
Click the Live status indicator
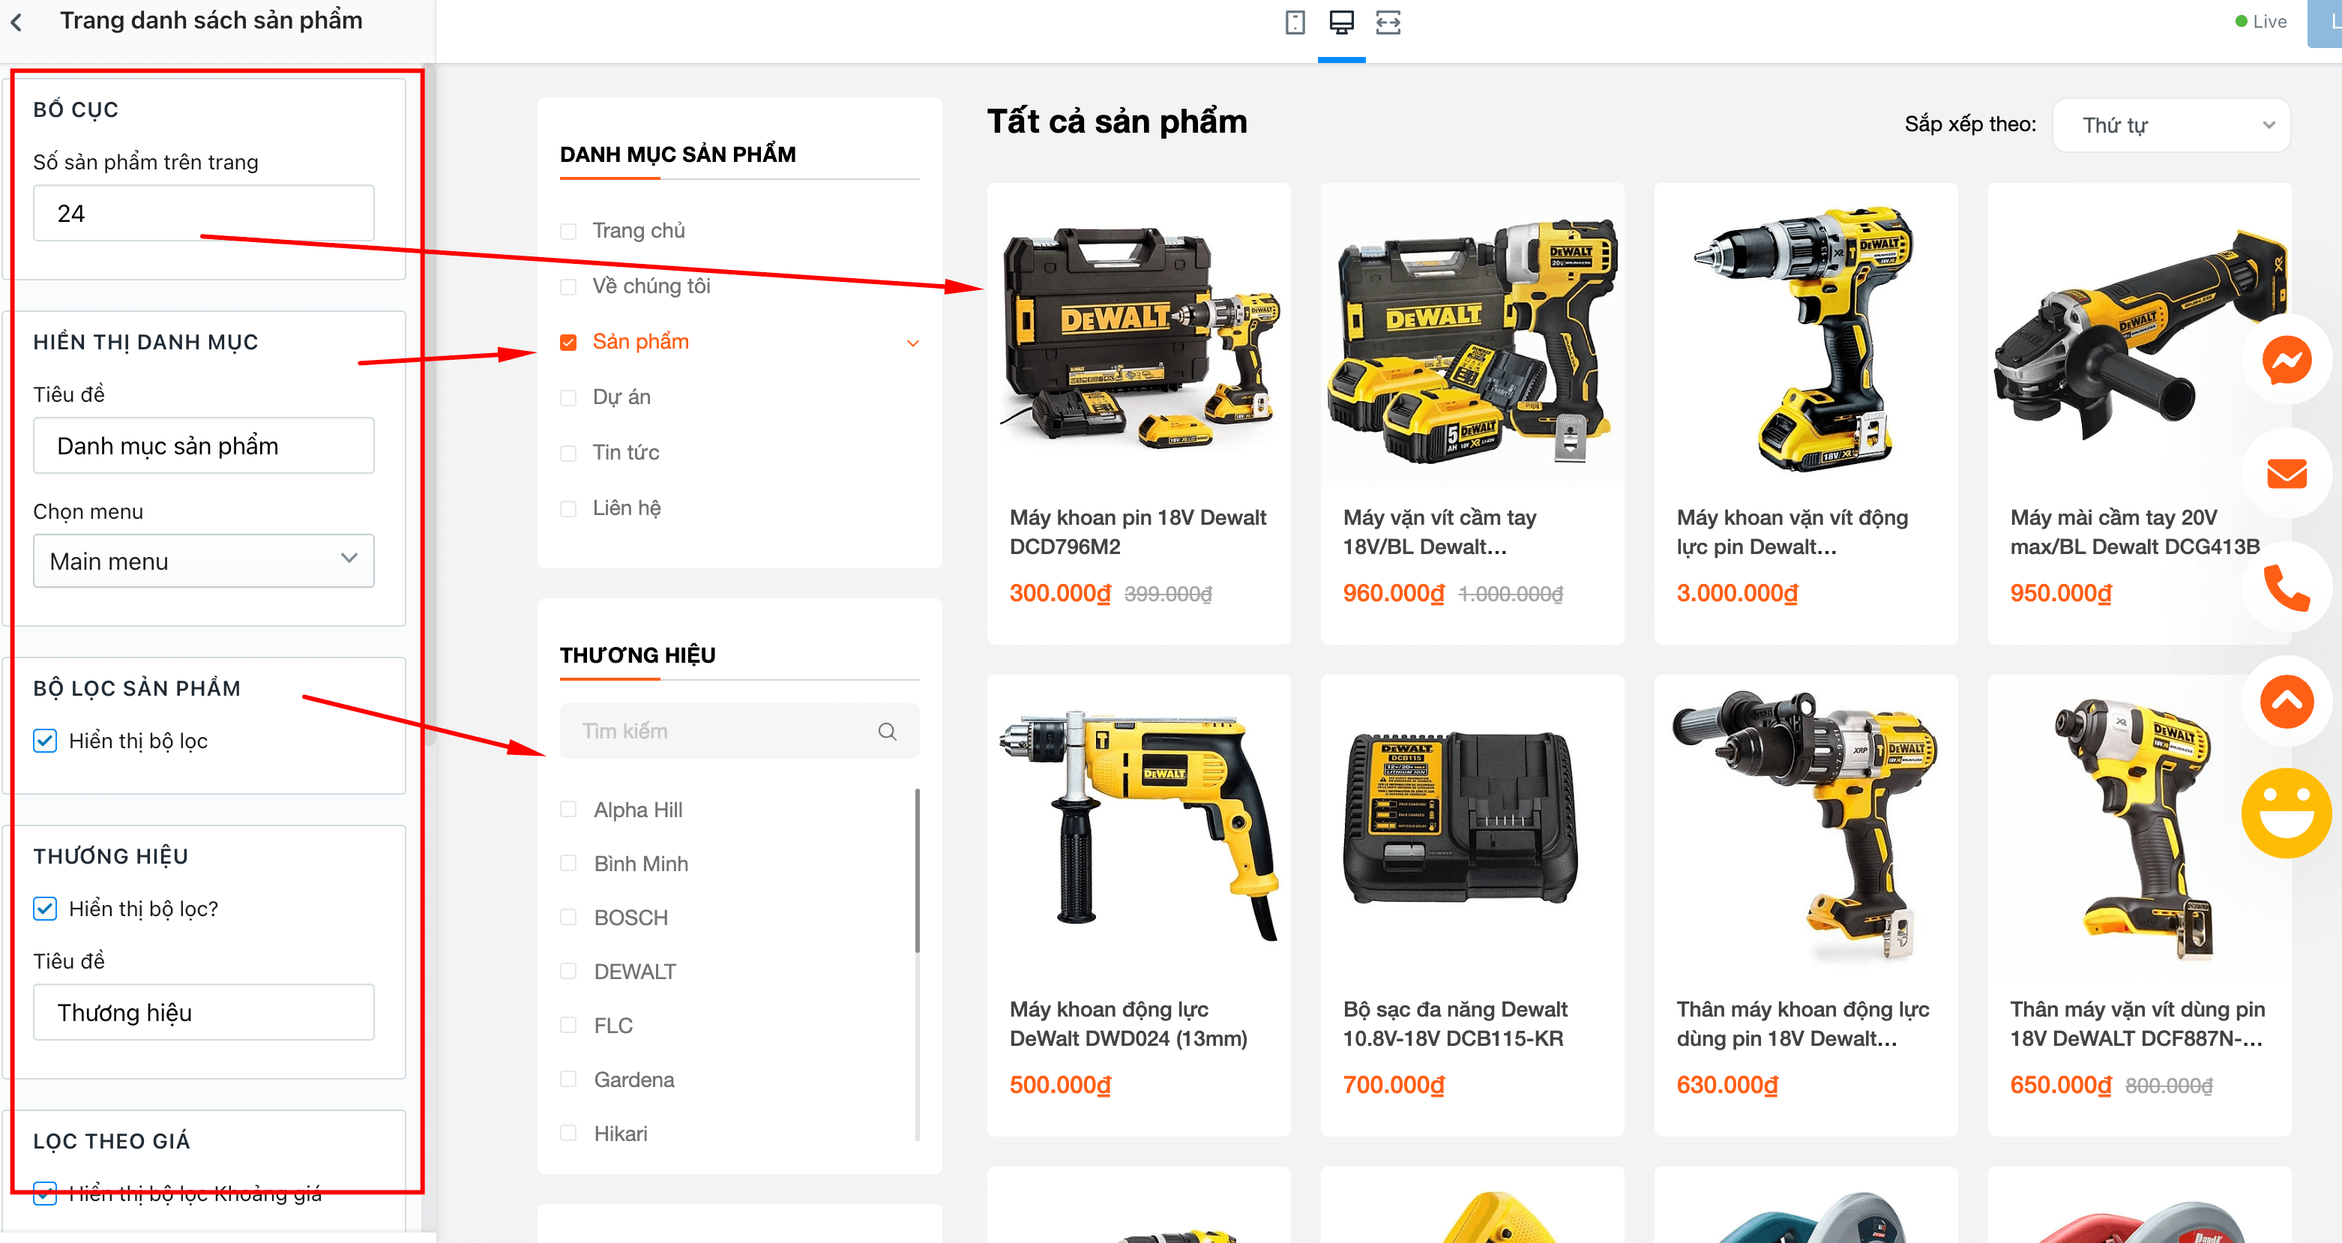click(x=2260, y=22)
